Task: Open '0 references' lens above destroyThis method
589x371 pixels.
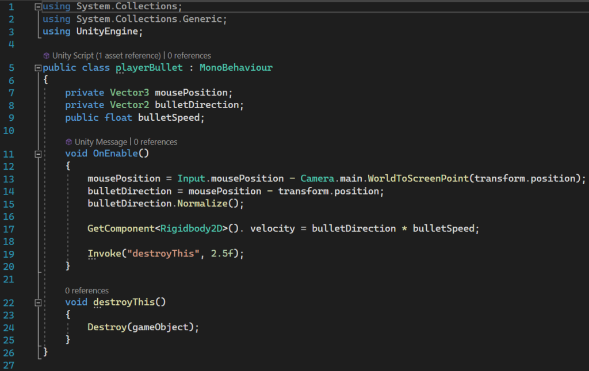Action: 87,290
